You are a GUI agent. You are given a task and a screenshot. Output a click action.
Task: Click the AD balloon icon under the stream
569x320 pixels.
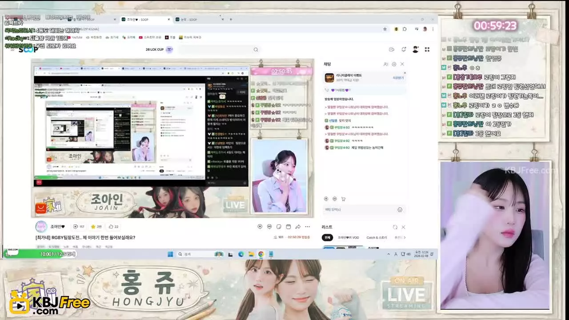pyautogui.click(x=269, y=227)
